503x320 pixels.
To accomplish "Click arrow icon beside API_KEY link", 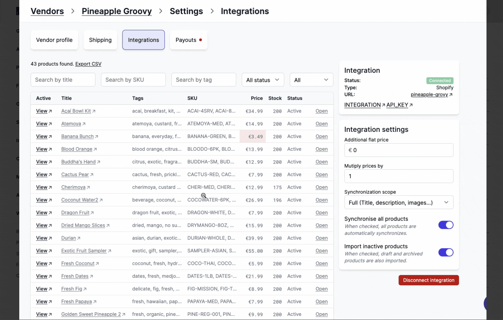I will click(411, 105).
